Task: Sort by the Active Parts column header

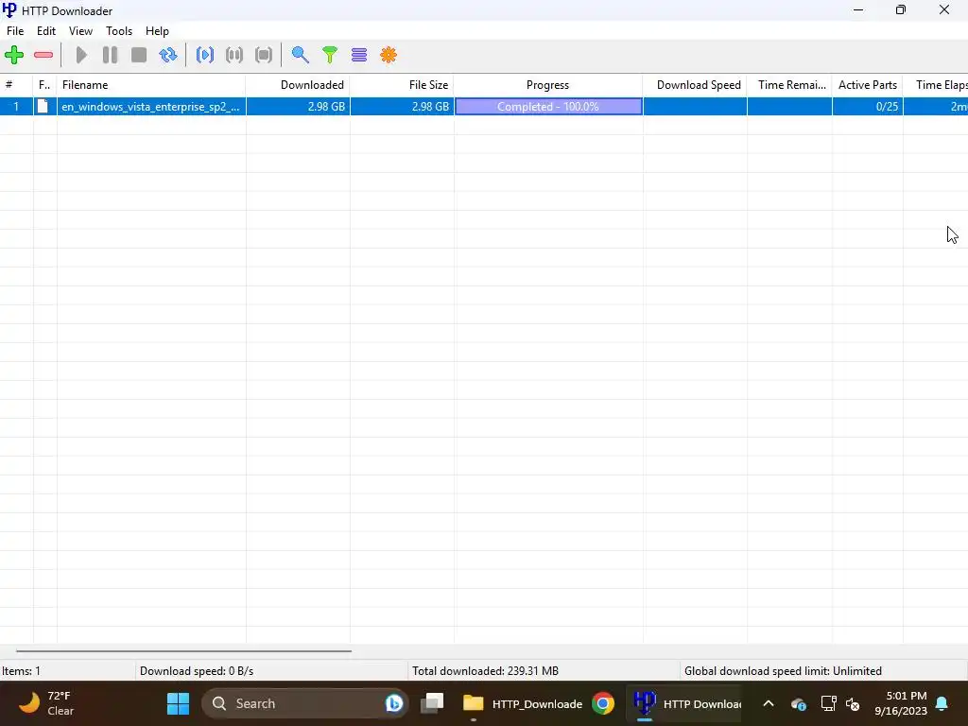Action: pyautogui.click(x=868, y=84)
